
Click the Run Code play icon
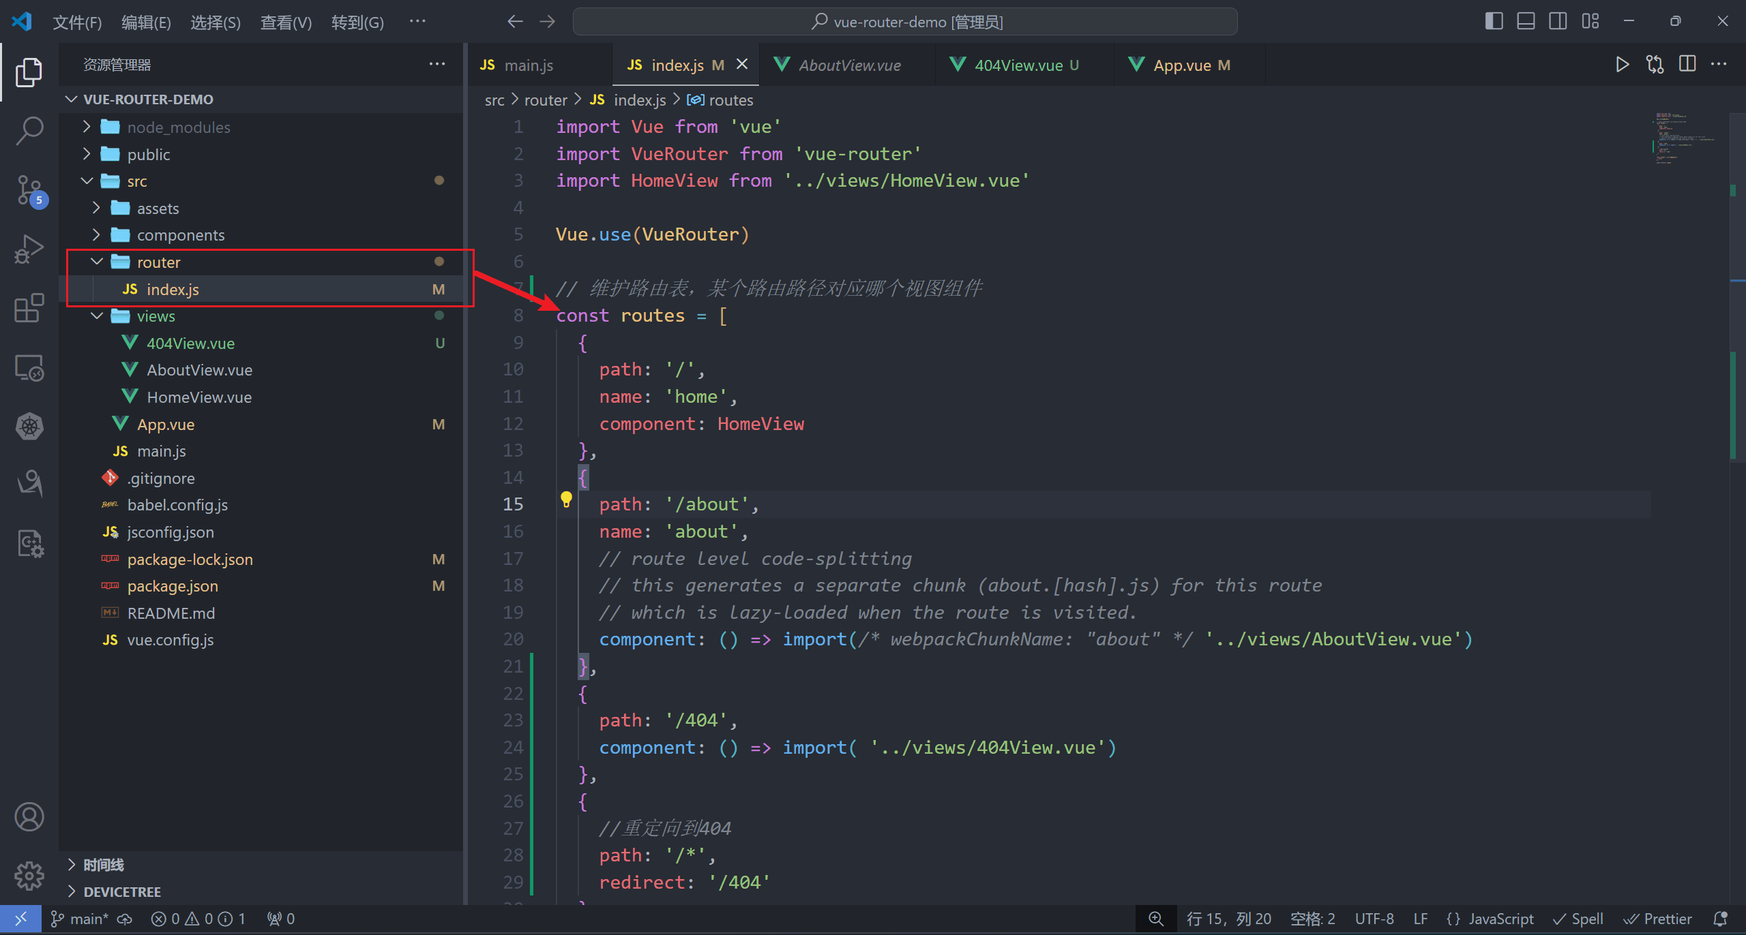(x=1622, y=65)
